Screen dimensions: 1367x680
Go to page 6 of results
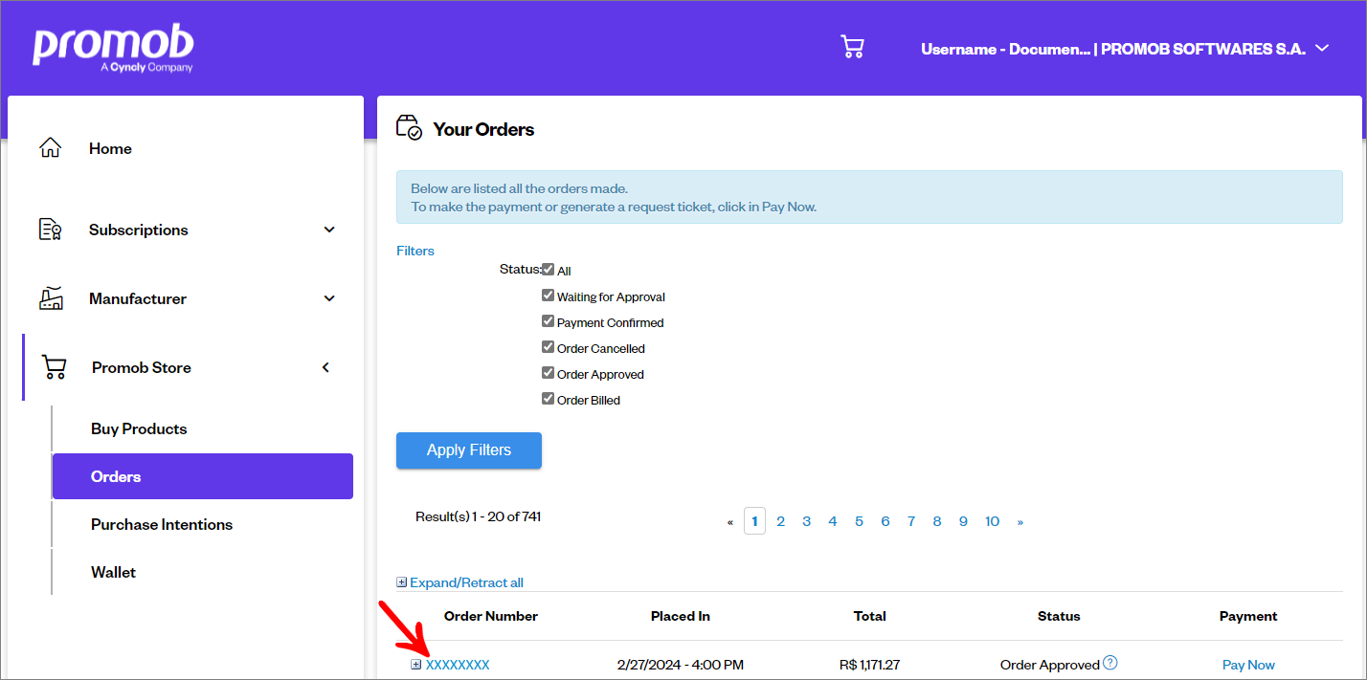click(885, 521)
